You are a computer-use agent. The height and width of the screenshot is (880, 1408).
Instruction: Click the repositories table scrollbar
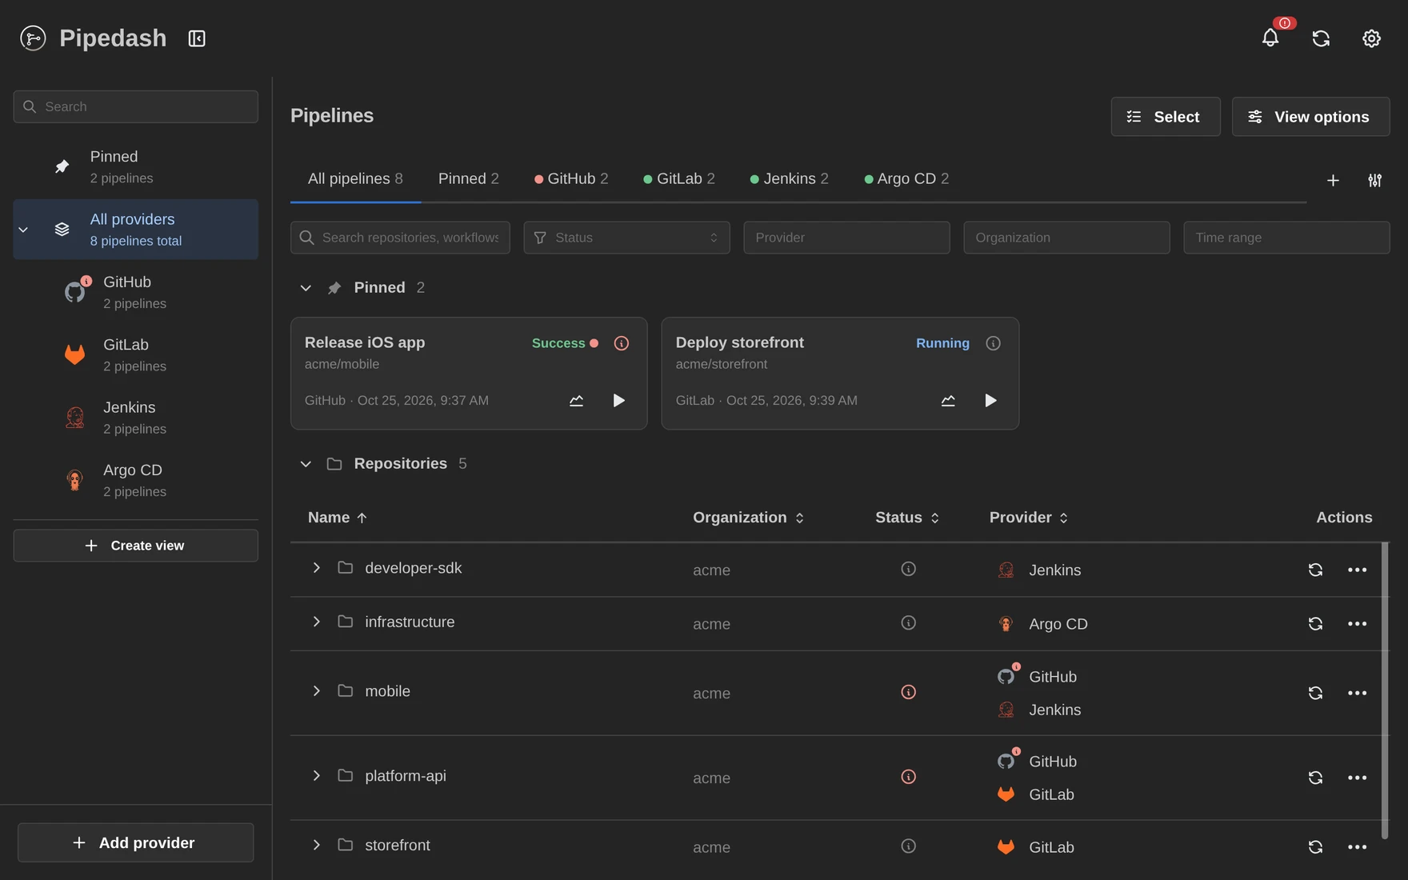pyautogui.click(x=1385, y=691)
